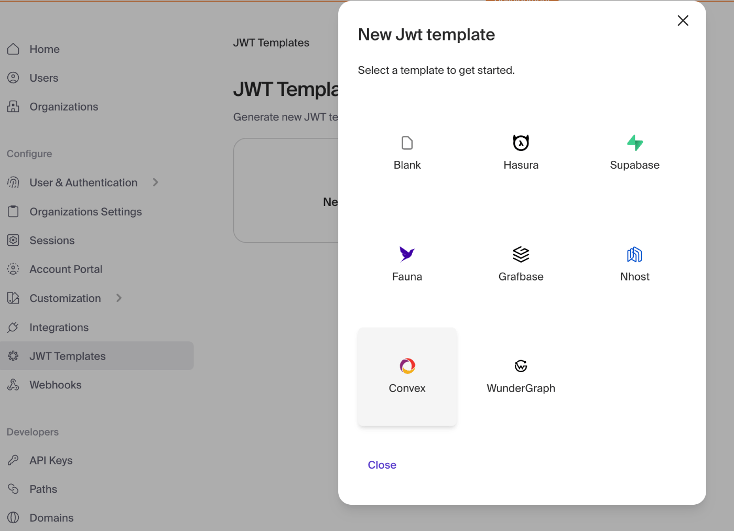734x531 pixels.
Task: Expand the Customization submenu chevron
Action: [119, 298]
